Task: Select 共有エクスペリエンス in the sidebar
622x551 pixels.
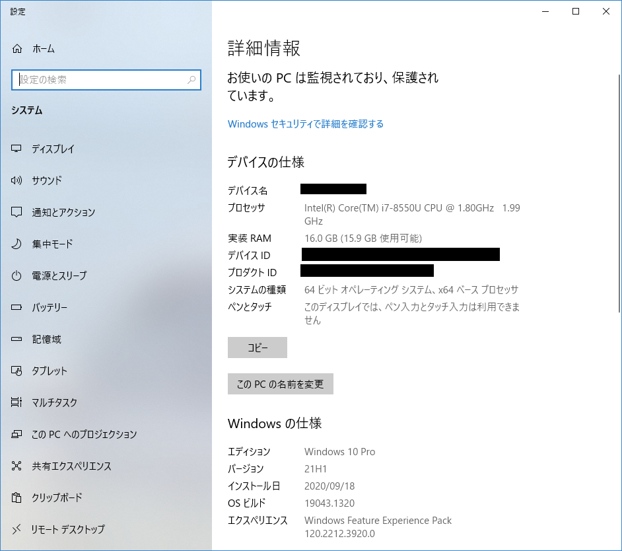Action: point(71,466)
